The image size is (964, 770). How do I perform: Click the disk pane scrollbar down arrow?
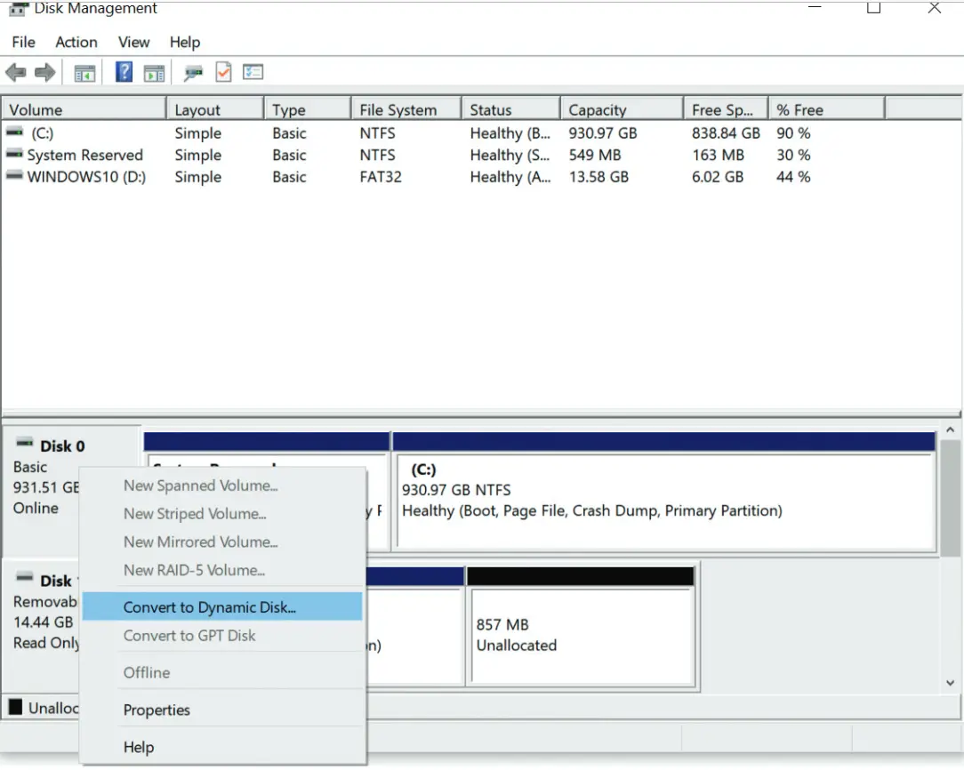coord(950,683)
